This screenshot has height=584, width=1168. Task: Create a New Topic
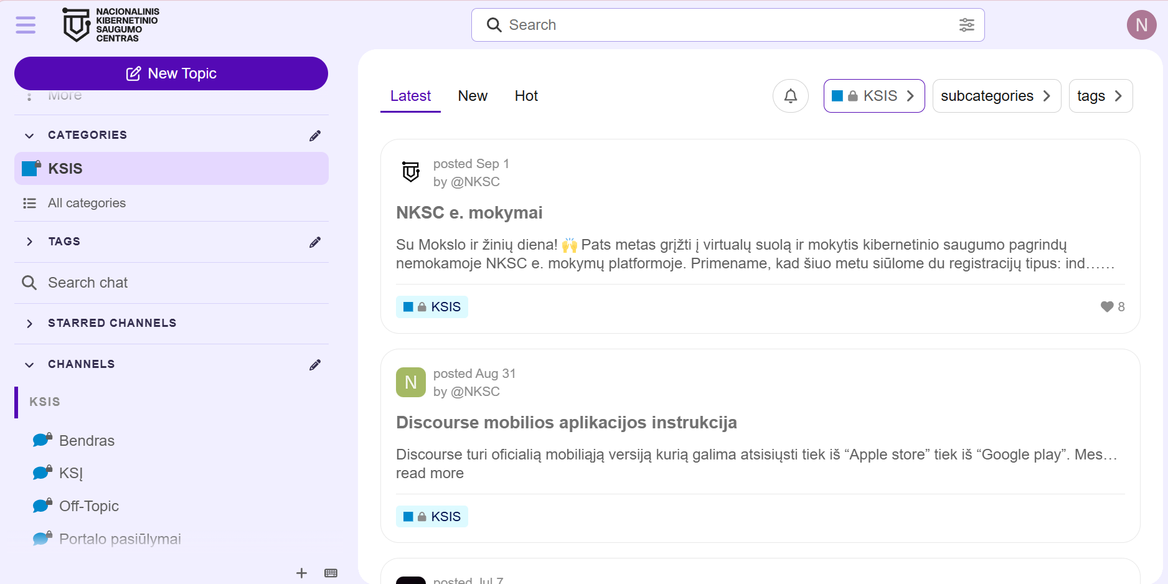pos(171,73)
